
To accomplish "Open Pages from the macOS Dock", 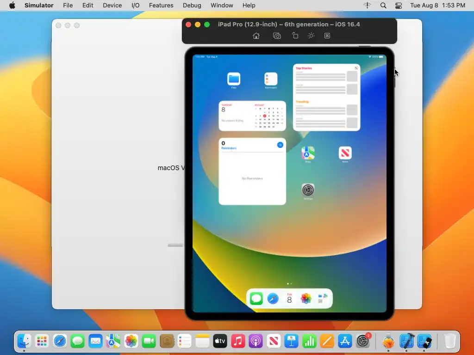I will 327,342.
